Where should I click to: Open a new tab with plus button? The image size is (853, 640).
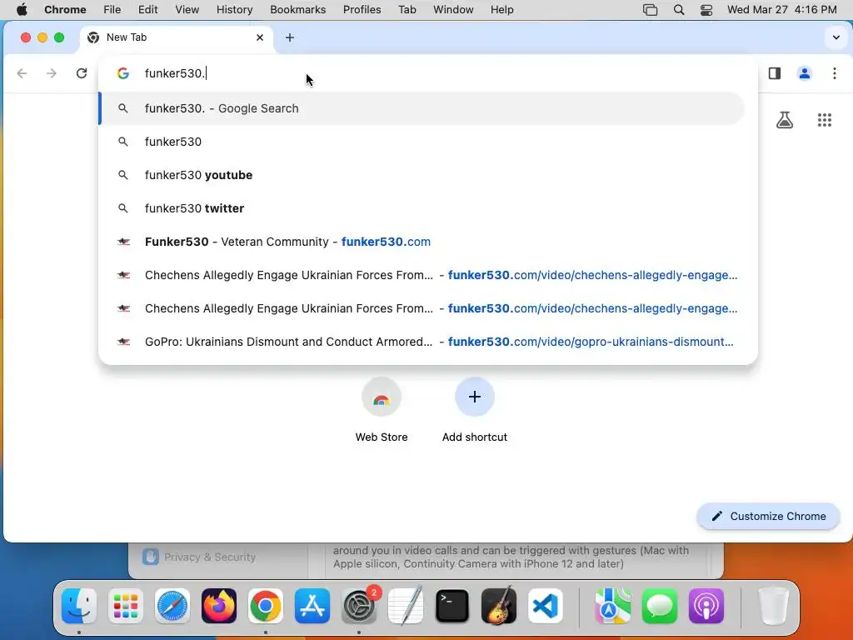(290, 37)
